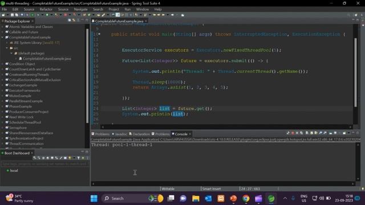Collapse the CompletableFutureExample project
The image size is (365, 205).
[x=2, y=38]
